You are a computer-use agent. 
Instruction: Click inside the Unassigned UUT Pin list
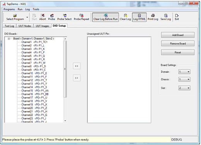(119, 80)
